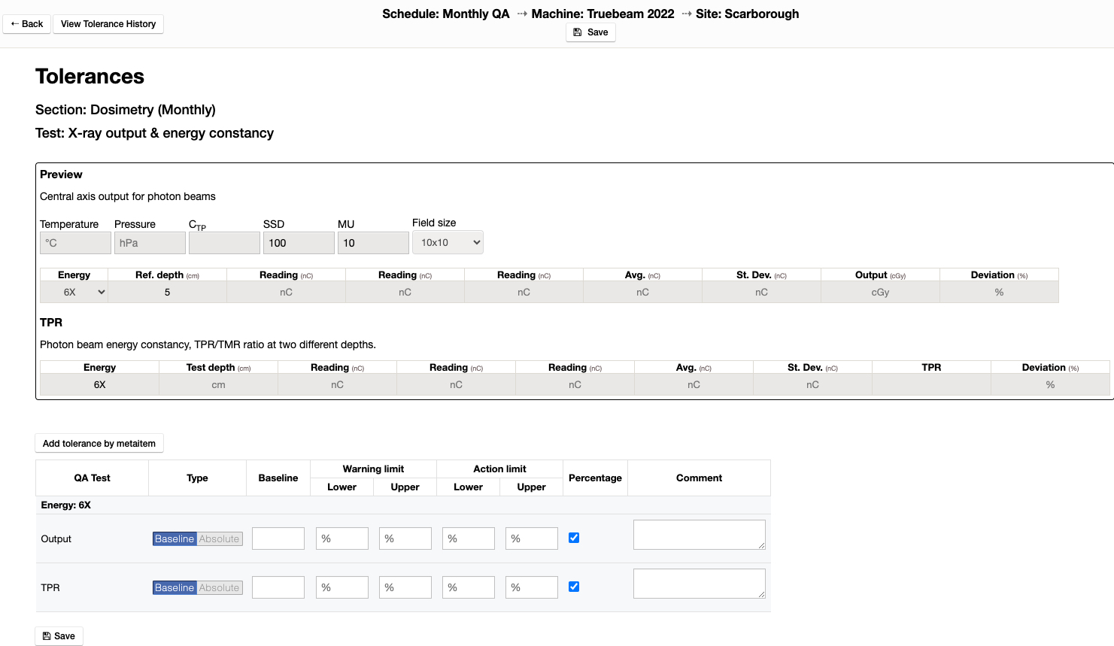1114x646 pixels.
Task: Click Output action limit Upper field
Action: pos(532,538)
